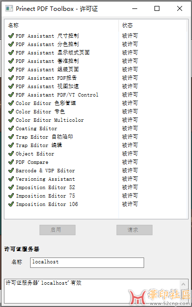192x307 pixels.
Task: Click the checkmark icon beside Barcode & VDP Editor
Action: pos(11,170)
